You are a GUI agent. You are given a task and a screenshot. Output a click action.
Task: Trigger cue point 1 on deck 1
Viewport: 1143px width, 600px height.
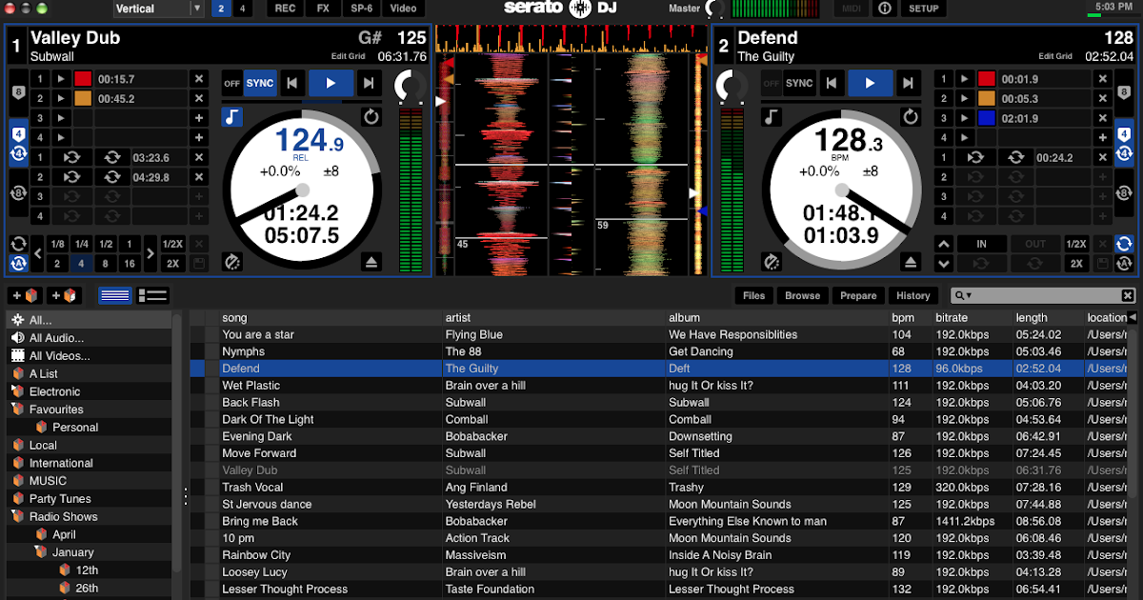(x=61, y=79)
